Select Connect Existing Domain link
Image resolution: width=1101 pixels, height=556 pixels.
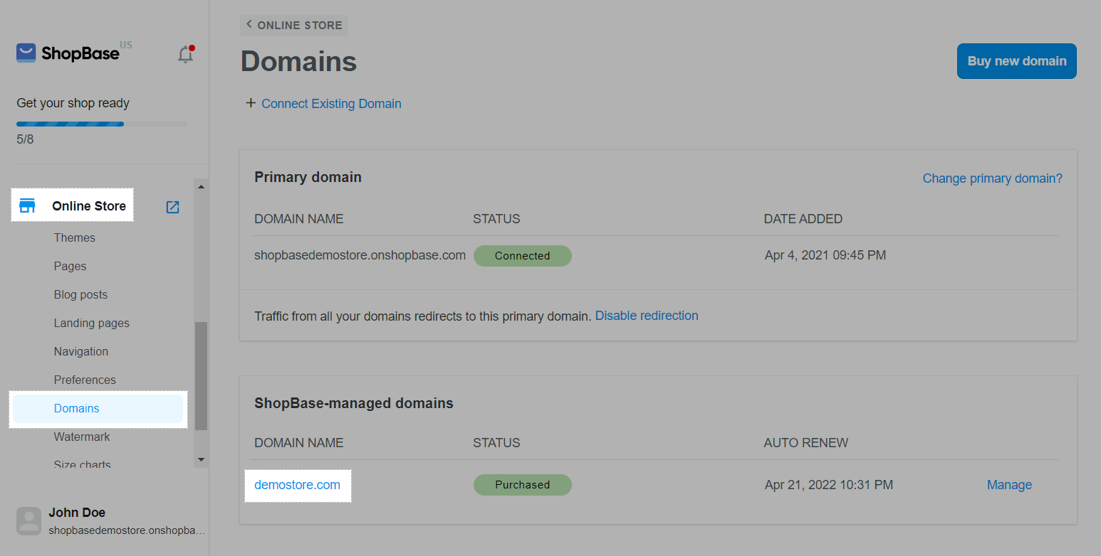coord(331,104)
